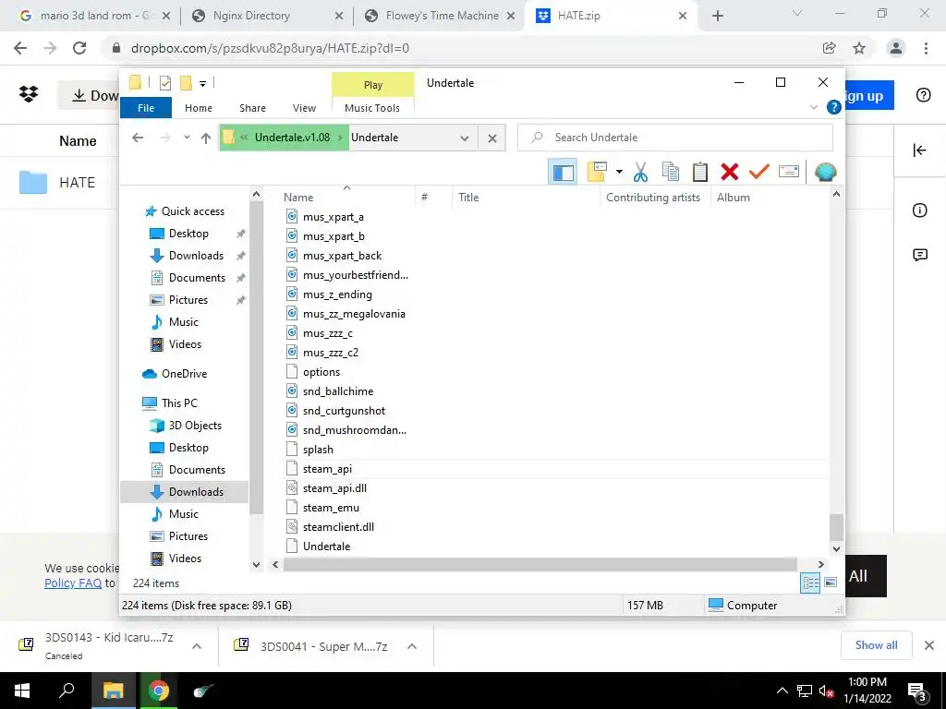Expand options for Kid Icarus download
946x709 pixels.
coord(197,646)
